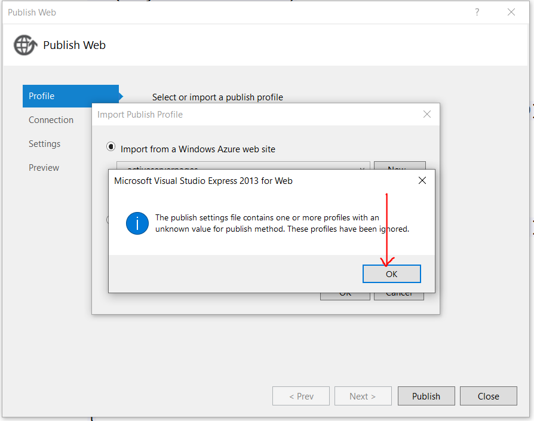534x421 pixels.
Task: Open help with the question mark
Action: click(x=477, y=13)
